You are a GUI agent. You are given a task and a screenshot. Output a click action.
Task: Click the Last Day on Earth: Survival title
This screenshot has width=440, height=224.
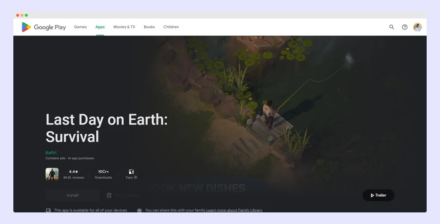(x=107, y=128)
